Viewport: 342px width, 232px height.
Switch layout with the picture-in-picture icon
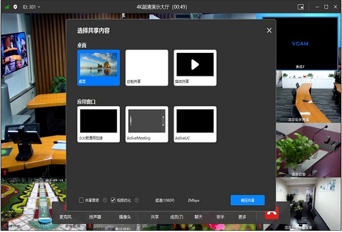point(300,7)
